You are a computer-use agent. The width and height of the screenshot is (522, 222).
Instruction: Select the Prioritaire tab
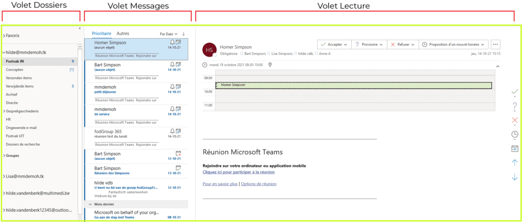(101, 33)
